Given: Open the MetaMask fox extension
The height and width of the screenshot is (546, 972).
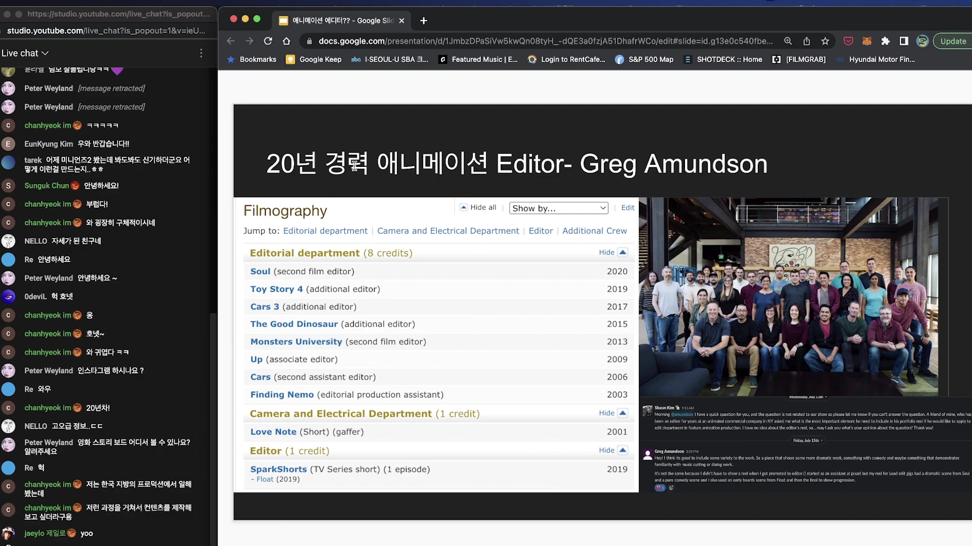Looking at the screenshot, I should (x=867, y=41).
